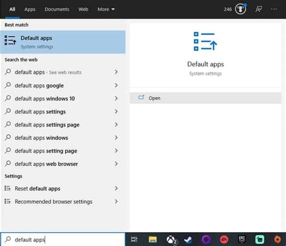This screenshot has height=246, width=286.
Task: Select the 'default apps windows 10' suggestion
Action: 45,99
